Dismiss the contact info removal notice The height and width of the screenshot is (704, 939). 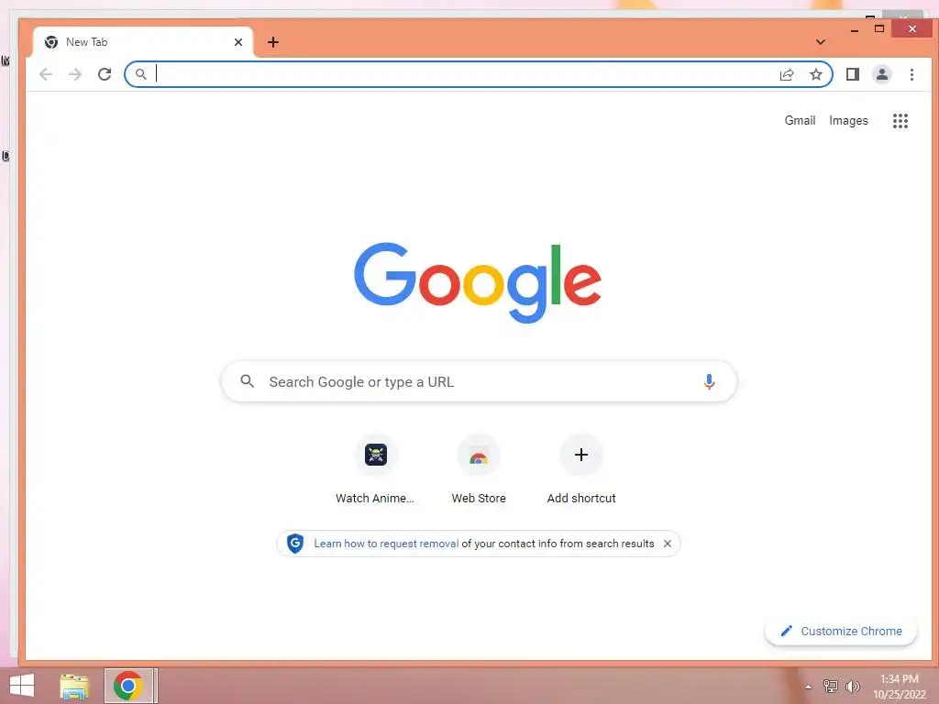pyautogui.click(x=668, y=544)
